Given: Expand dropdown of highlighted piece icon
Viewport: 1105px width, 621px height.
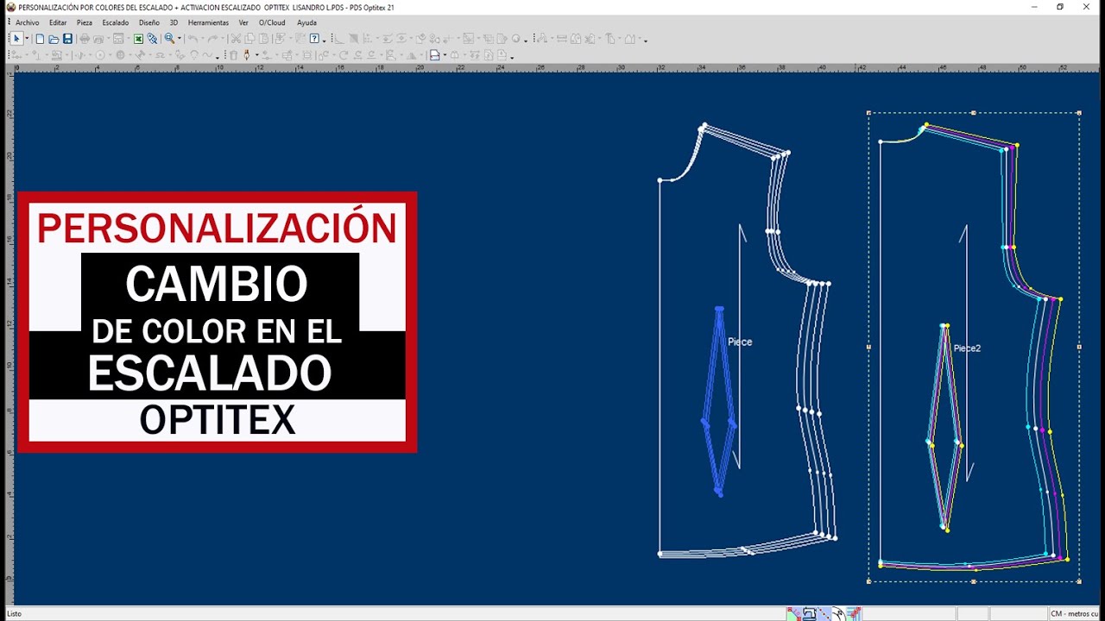Looking at the screenshot, I should pos(445,55).
